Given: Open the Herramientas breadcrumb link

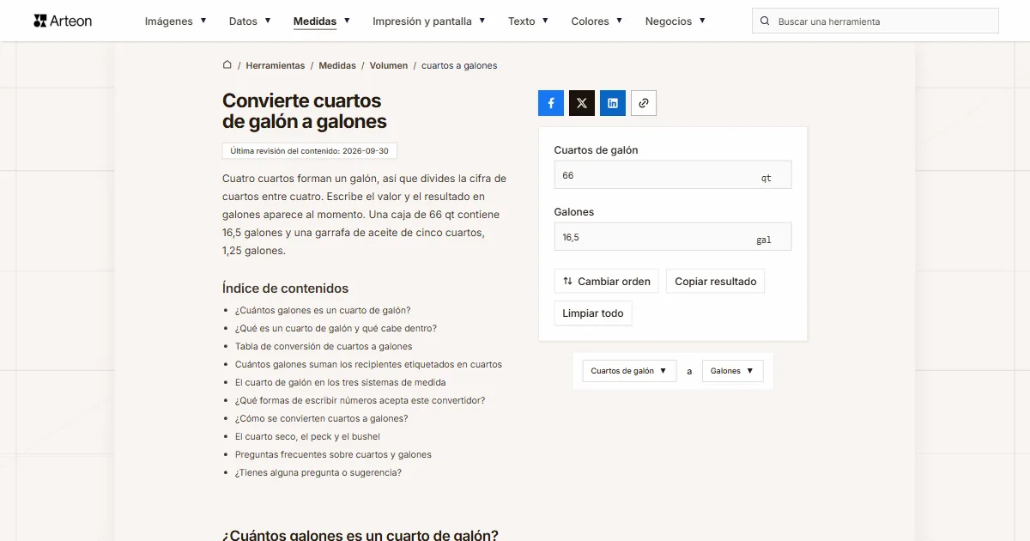Looking at the screenshot, I should tap(276, 65).
